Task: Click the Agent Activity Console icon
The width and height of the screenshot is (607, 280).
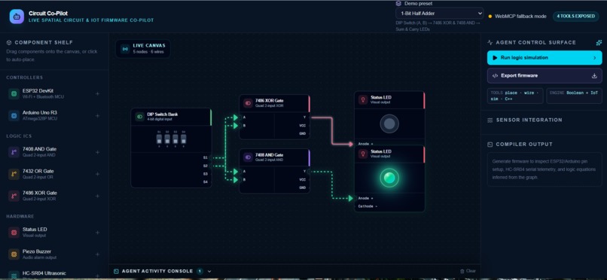Action: 116,271
